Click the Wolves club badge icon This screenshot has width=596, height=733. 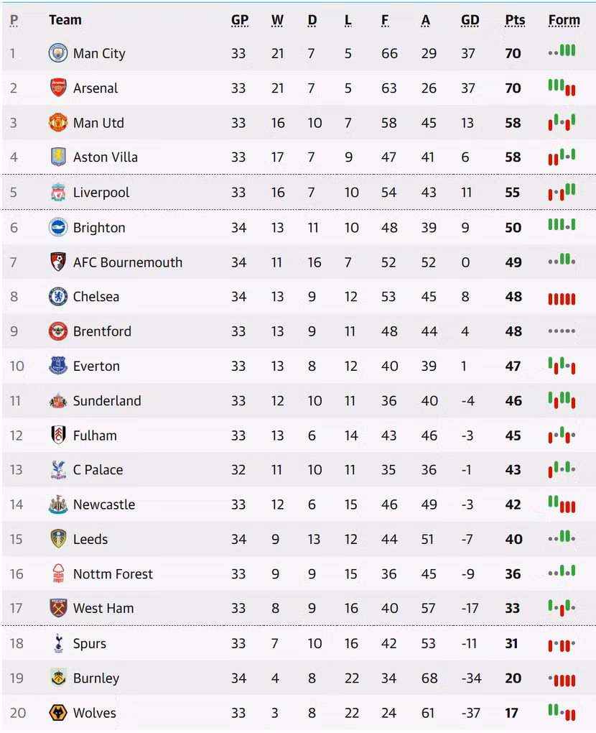pyautogui.click(x=58, y=713)
